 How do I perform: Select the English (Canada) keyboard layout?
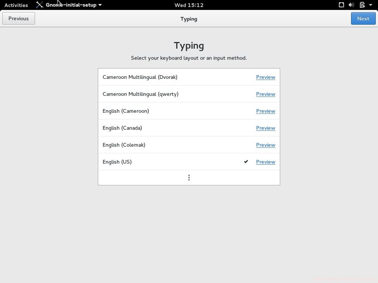(x=122, y=128)
